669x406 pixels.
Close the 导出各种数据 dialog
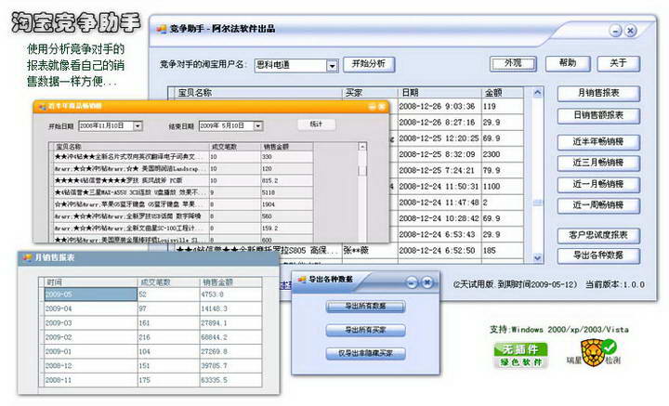click(x=427, y=281)
